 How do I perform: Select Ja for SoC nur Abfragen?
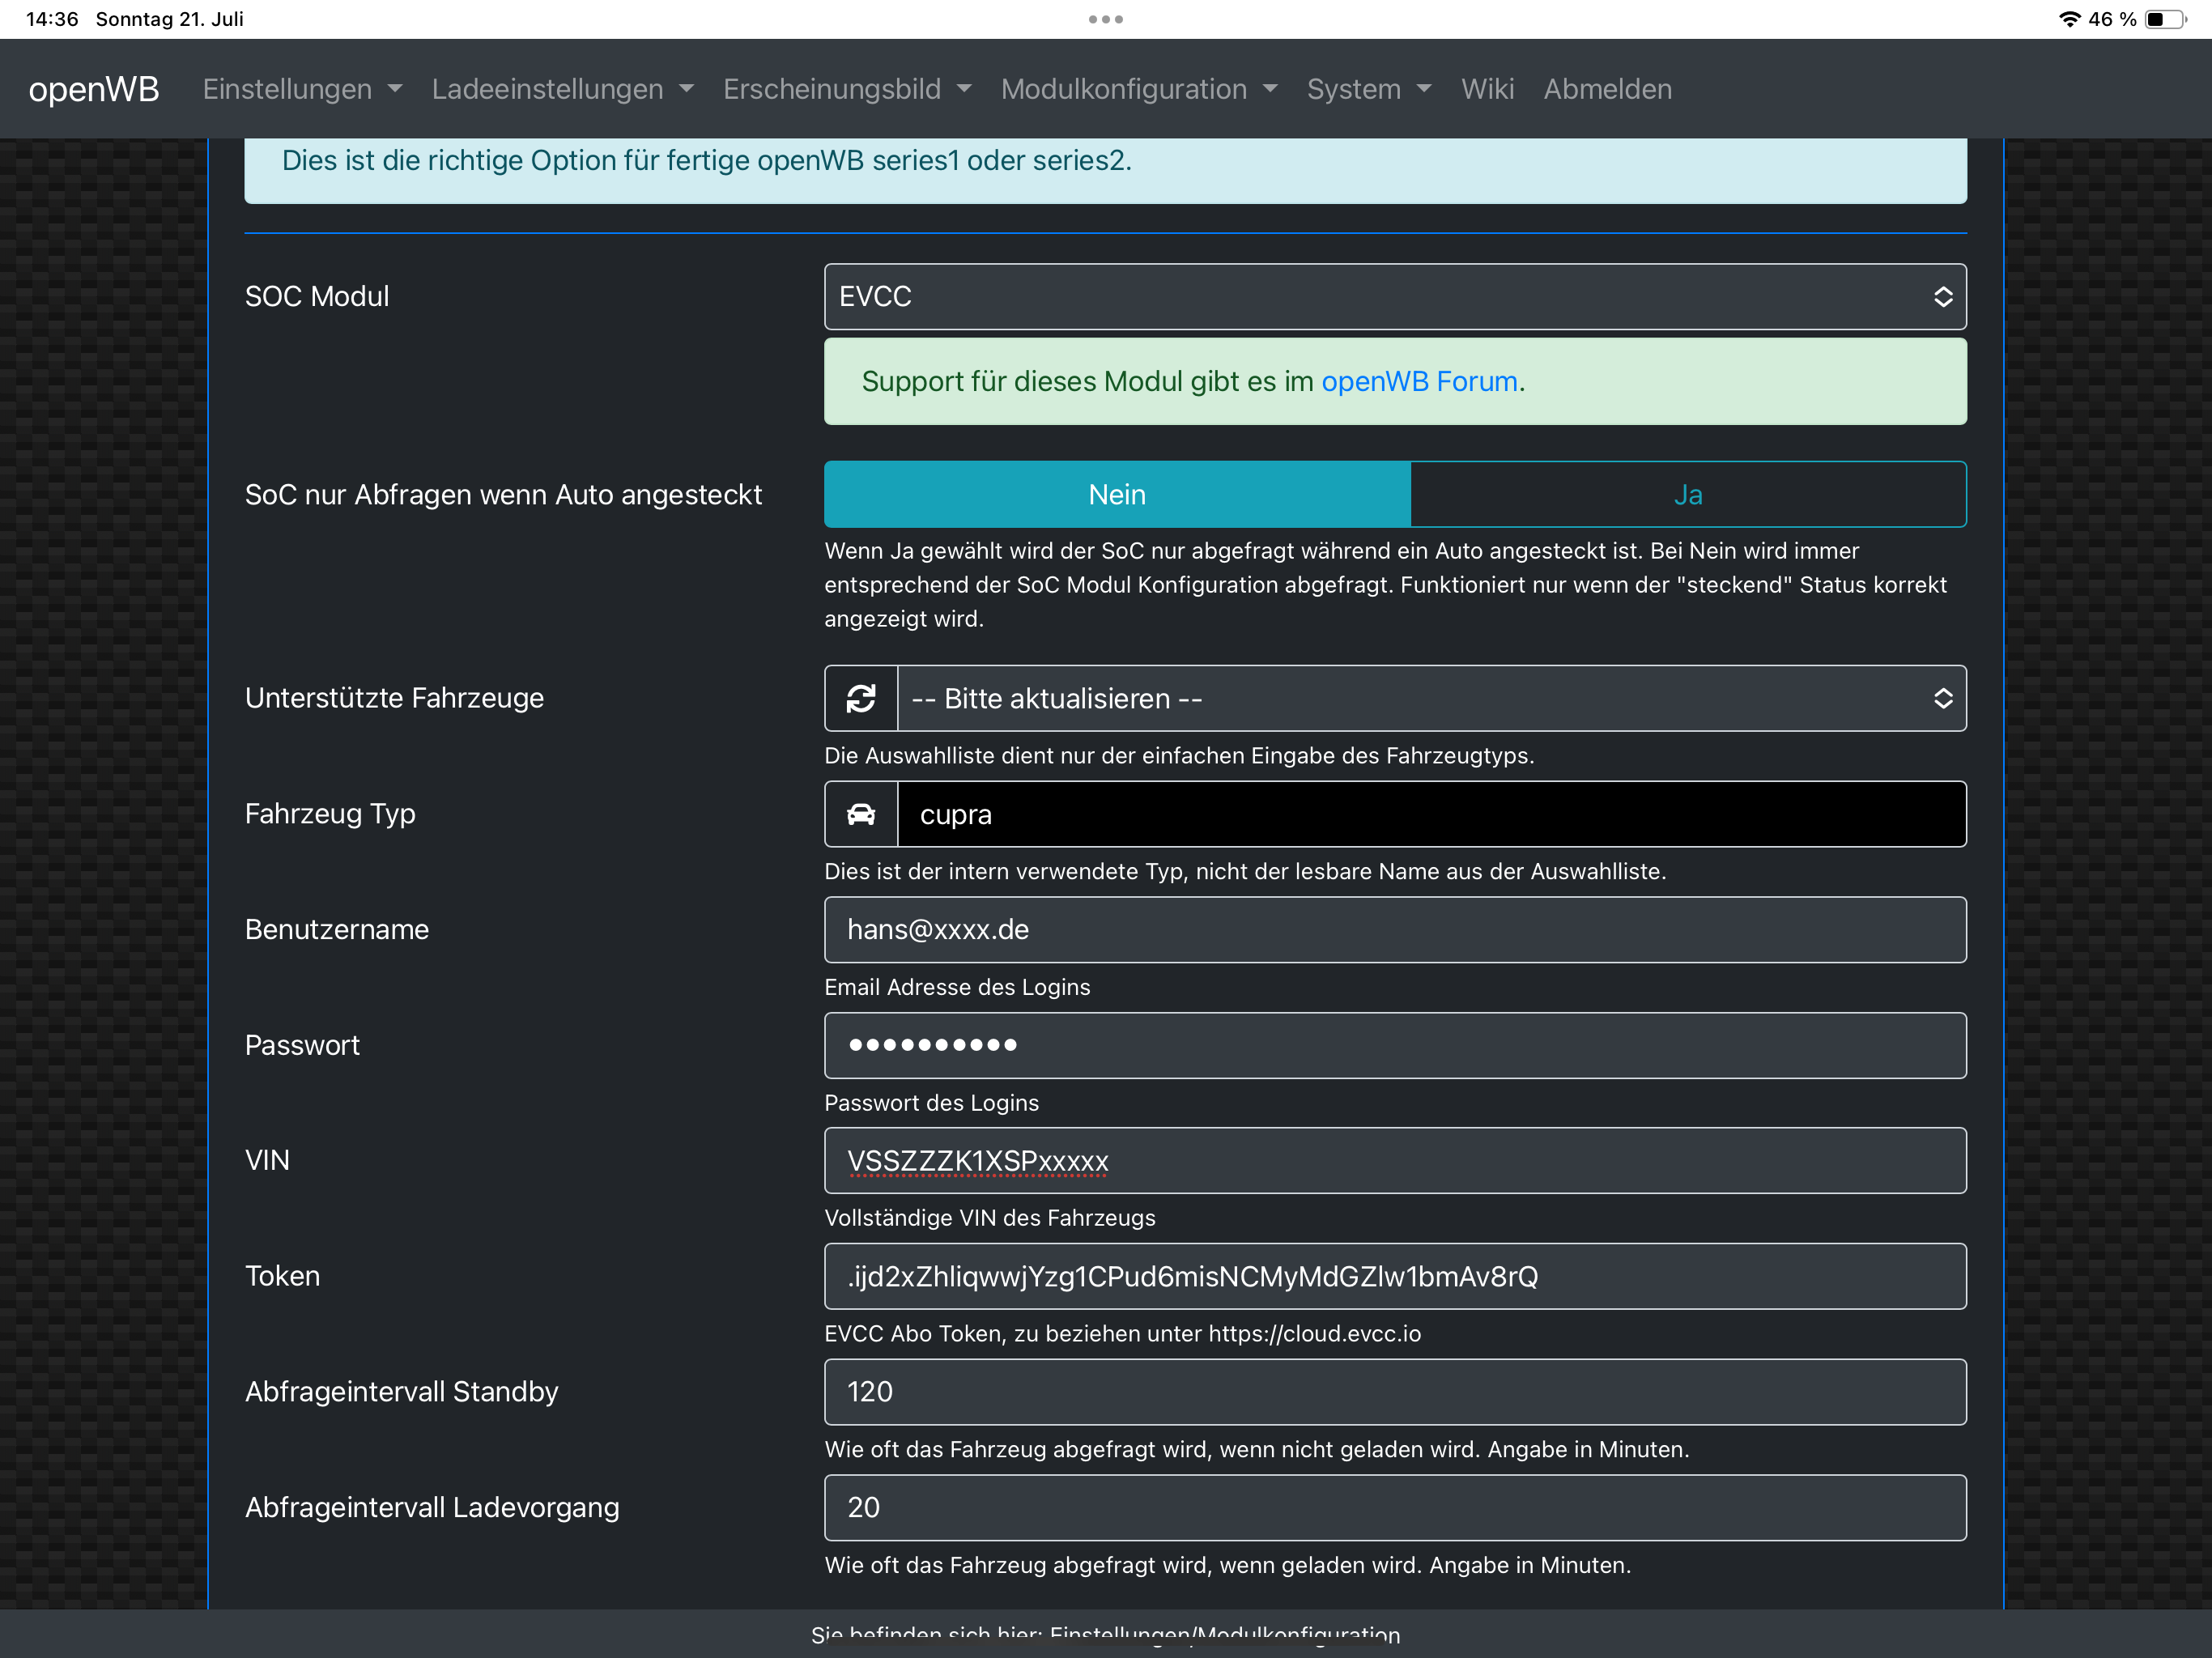click(1688, 494)
